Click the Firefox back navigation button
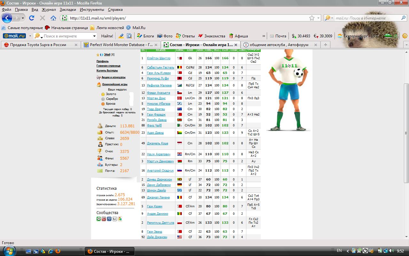The height and width of the screenshot is (256, 409). (7, 18)
